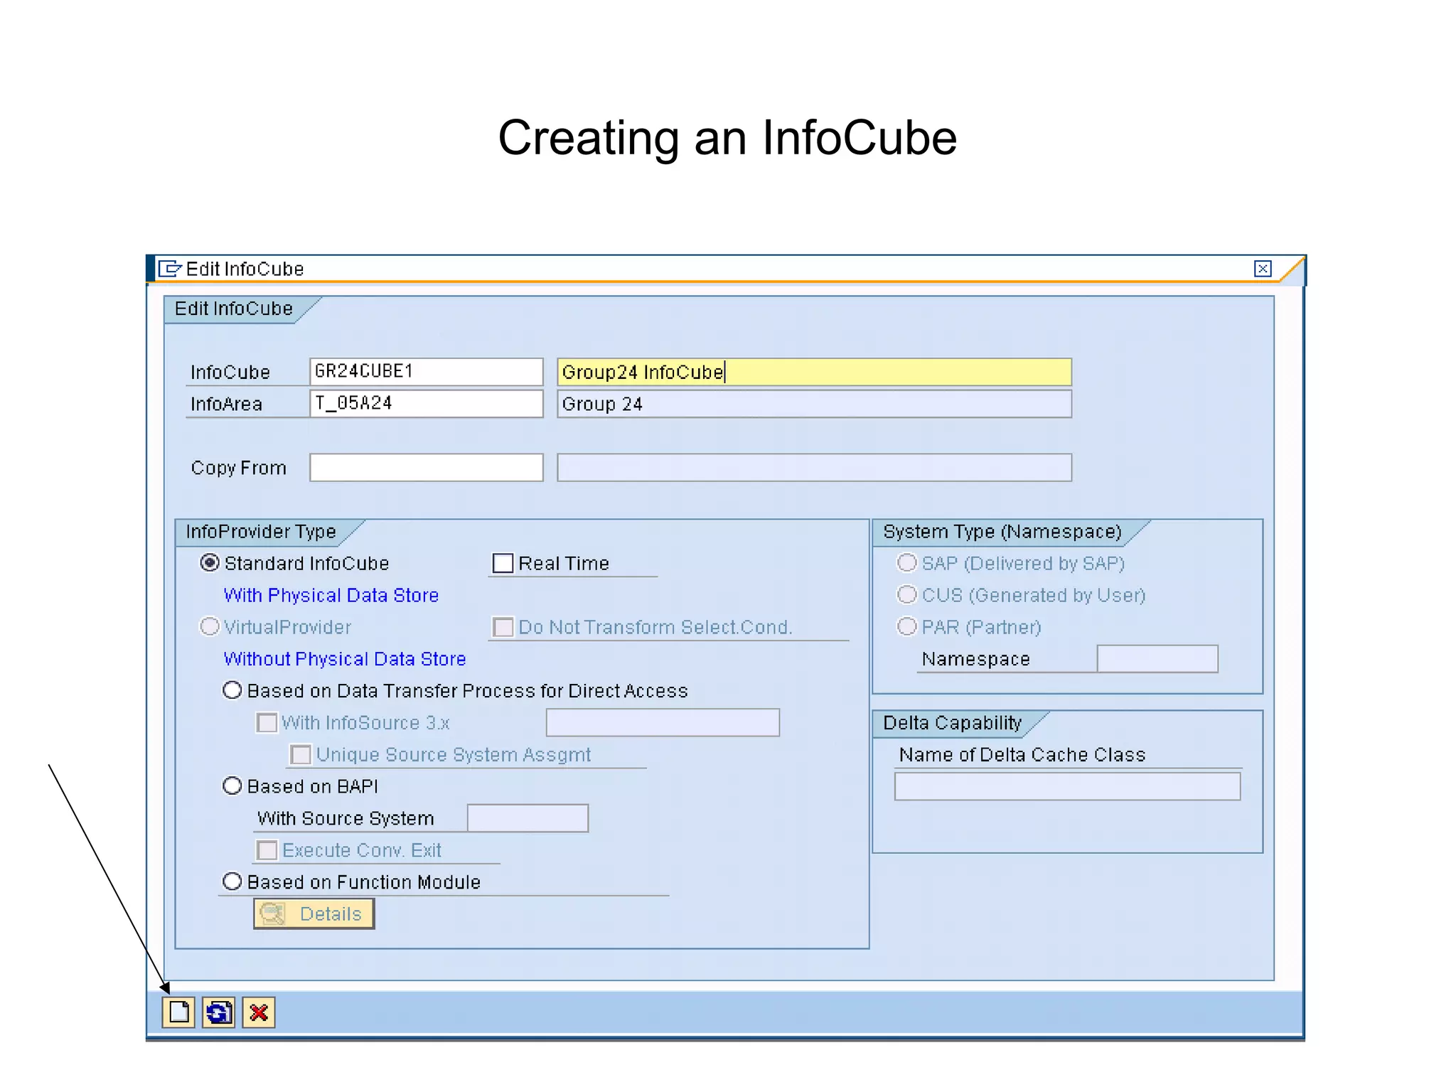This screenshot has width=1456, height=1092.
Task: Select the VirtualProvider radio button
Action: 210,627
